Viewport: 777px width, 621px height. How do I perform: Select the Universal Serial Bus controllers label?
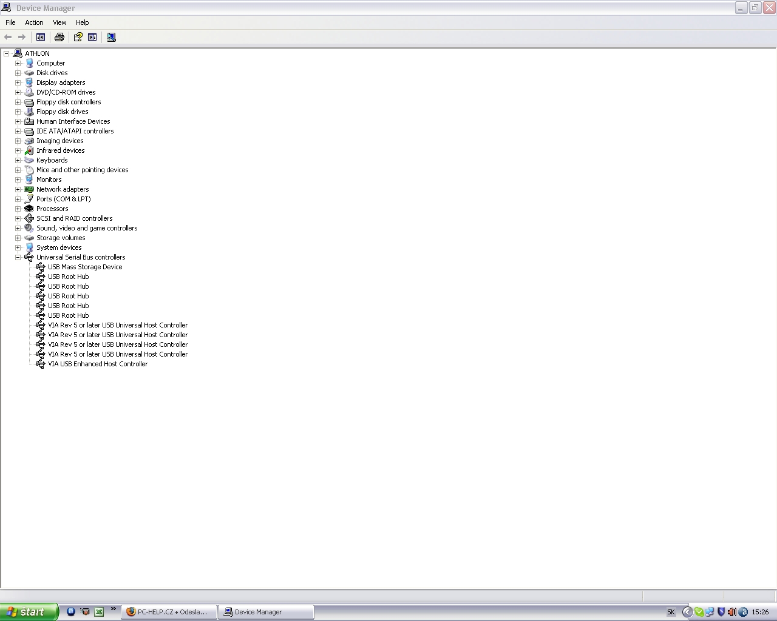tap(81, 257)
